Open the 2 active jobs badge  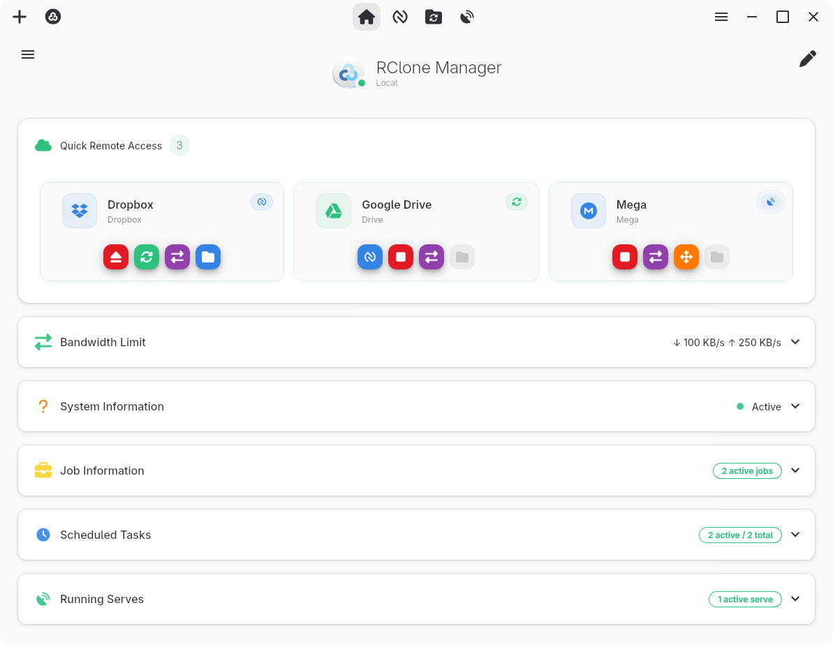point(747,470)
